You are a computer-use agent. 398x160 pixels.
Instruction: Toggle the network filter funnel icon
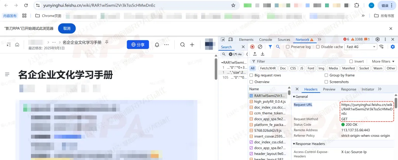pyautogui.click(x=270, y=47)
